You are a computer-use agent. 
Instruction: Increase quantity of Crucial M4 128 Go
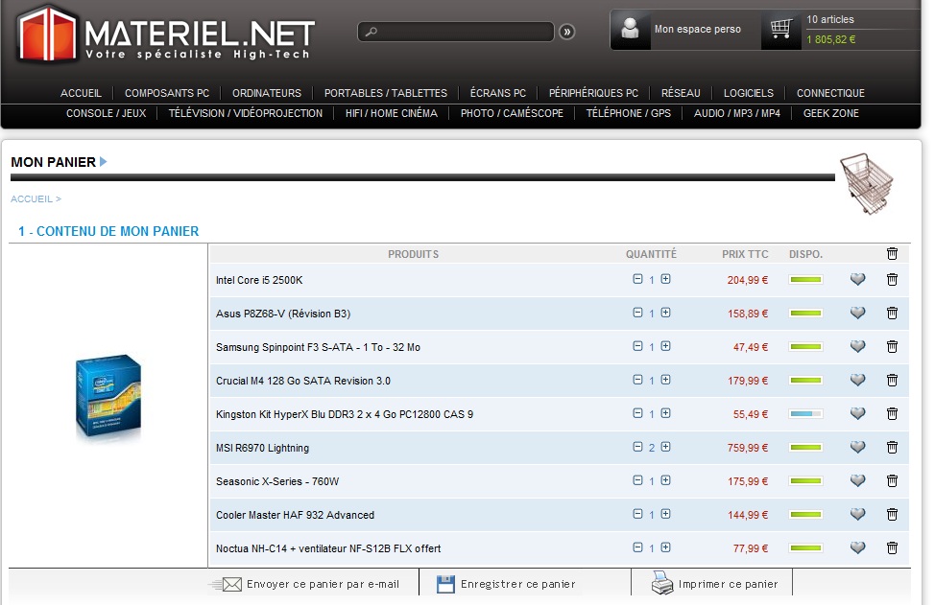pyautogui.click(x=665, y=381)
